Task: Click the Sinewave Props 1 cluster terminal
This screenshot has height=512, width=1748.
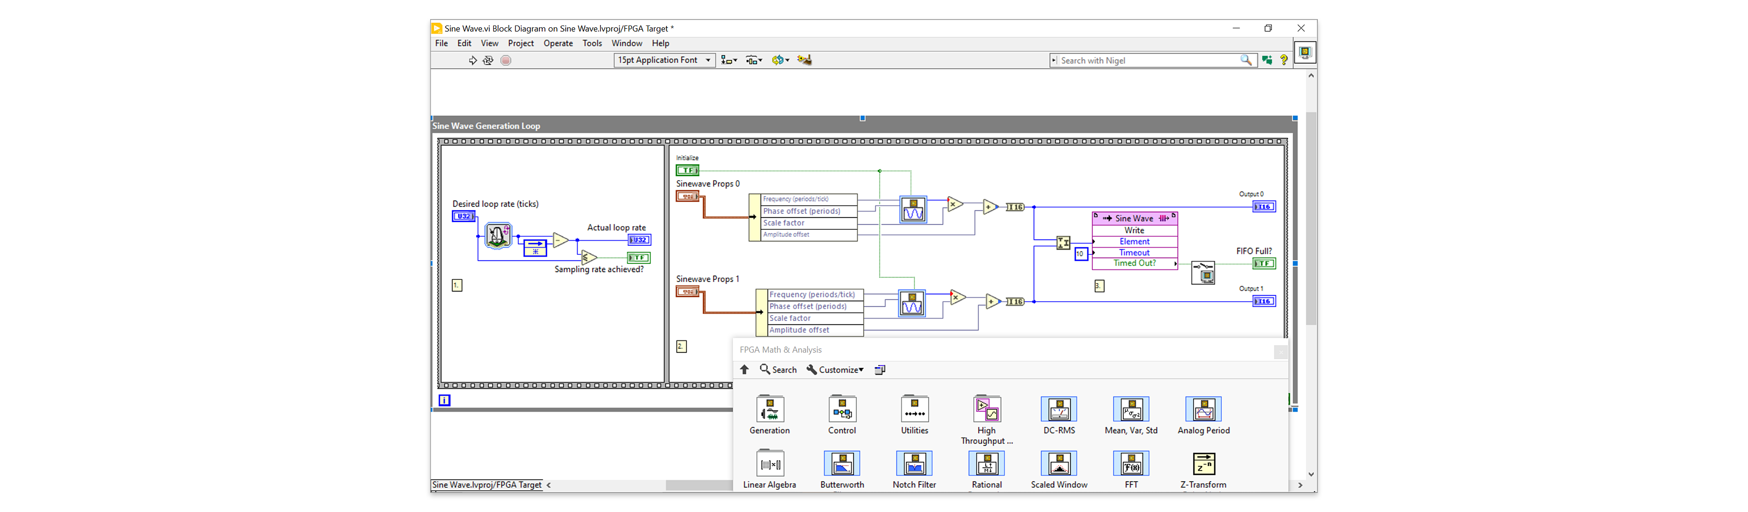Action: (x=687, y=292)
